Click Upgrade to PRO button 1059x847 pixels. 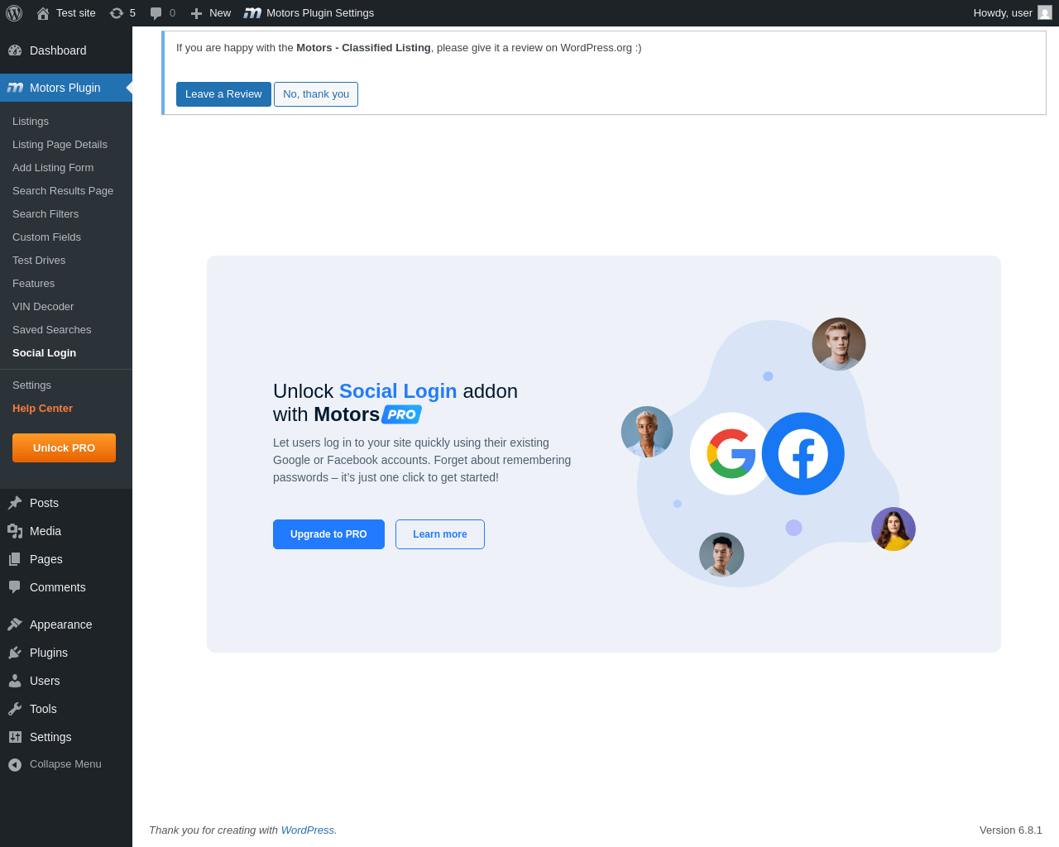coord(328,534)
